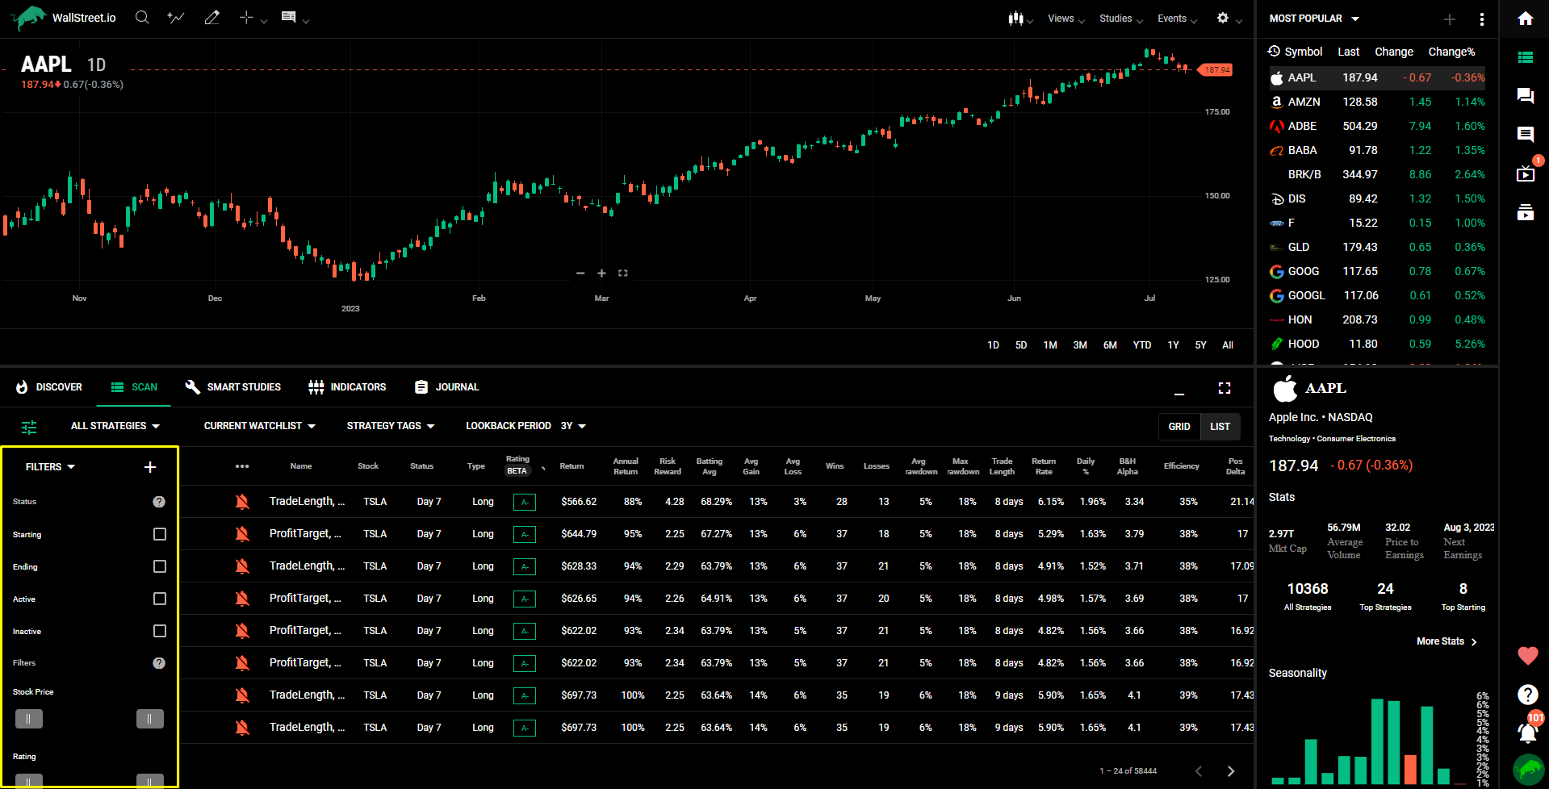This screenshot has height=789, width=1549.
Task: Switch results to LIST view
Action: tap(1220, 426)
